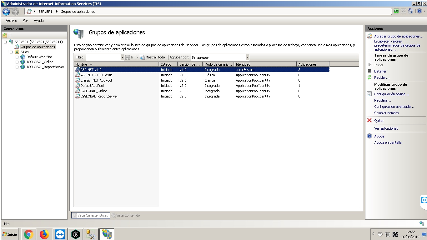
Task: Click Ayuda en pantalla link
Action: click(388, 142)
